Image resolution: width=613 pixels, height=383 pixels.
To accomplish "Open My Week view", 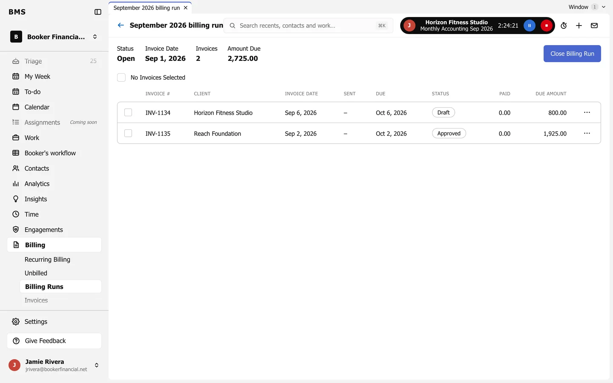I will tap(54, 77).
